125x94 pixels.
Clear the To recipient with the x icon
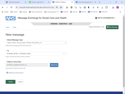pyautogui.click(x=63, y=54)
